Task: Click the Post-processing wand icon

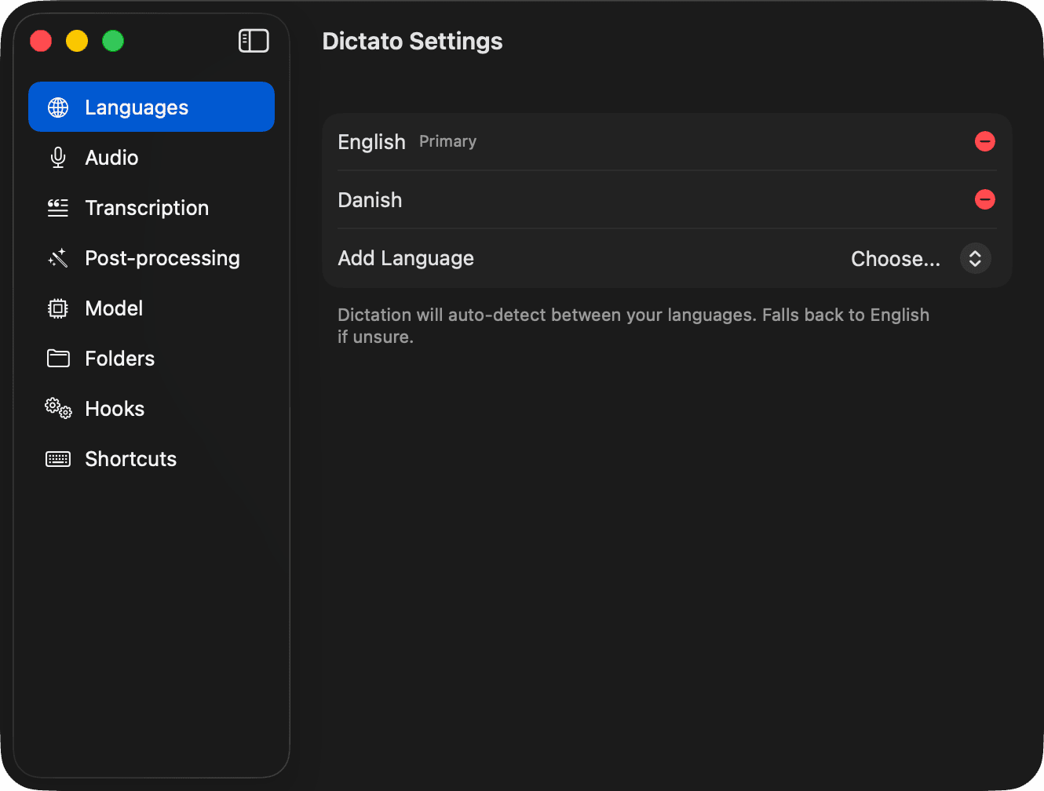Action: click(57, 257)
